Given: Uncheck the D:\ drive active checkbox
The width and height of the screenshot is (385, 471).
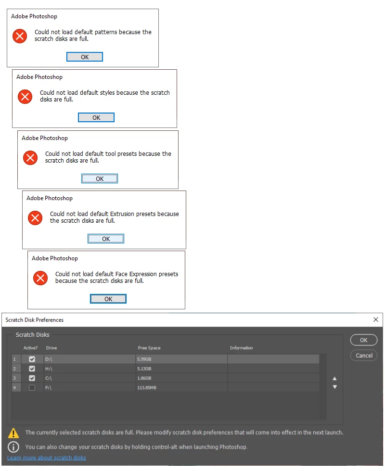Looking at the screenshot, I should [x=32, y=359].
